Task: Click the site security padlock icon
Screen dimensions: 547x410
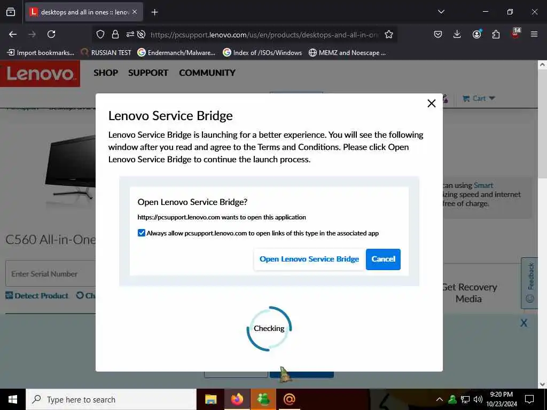Action: pyautogui.click(x=115, y=34)
